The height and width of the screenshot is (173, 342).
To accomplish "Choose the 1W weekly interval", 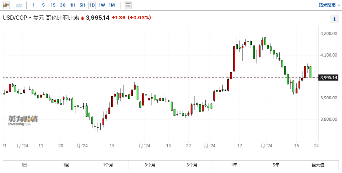I will [x=101, y=5].
